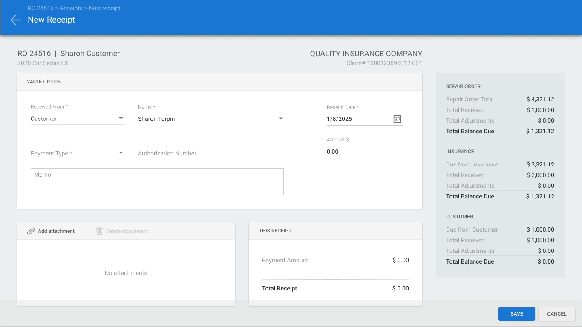Open the Received From dropdown
Image resolution: width=582 pixels, height=327 pixels.
click(x=77, y=119)
